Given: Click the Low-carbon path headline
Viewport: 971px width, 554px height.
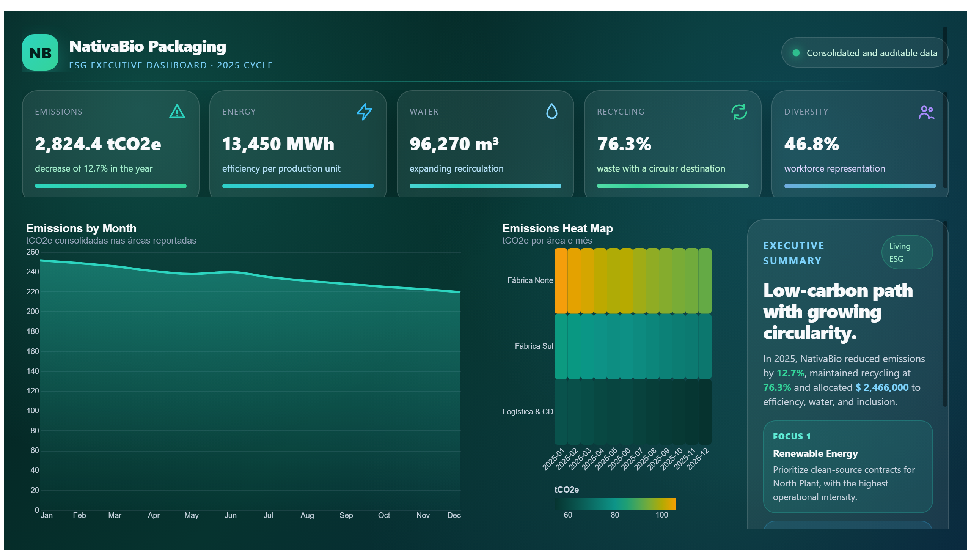Looking at the screenshot, I should (x=837, y=312).
